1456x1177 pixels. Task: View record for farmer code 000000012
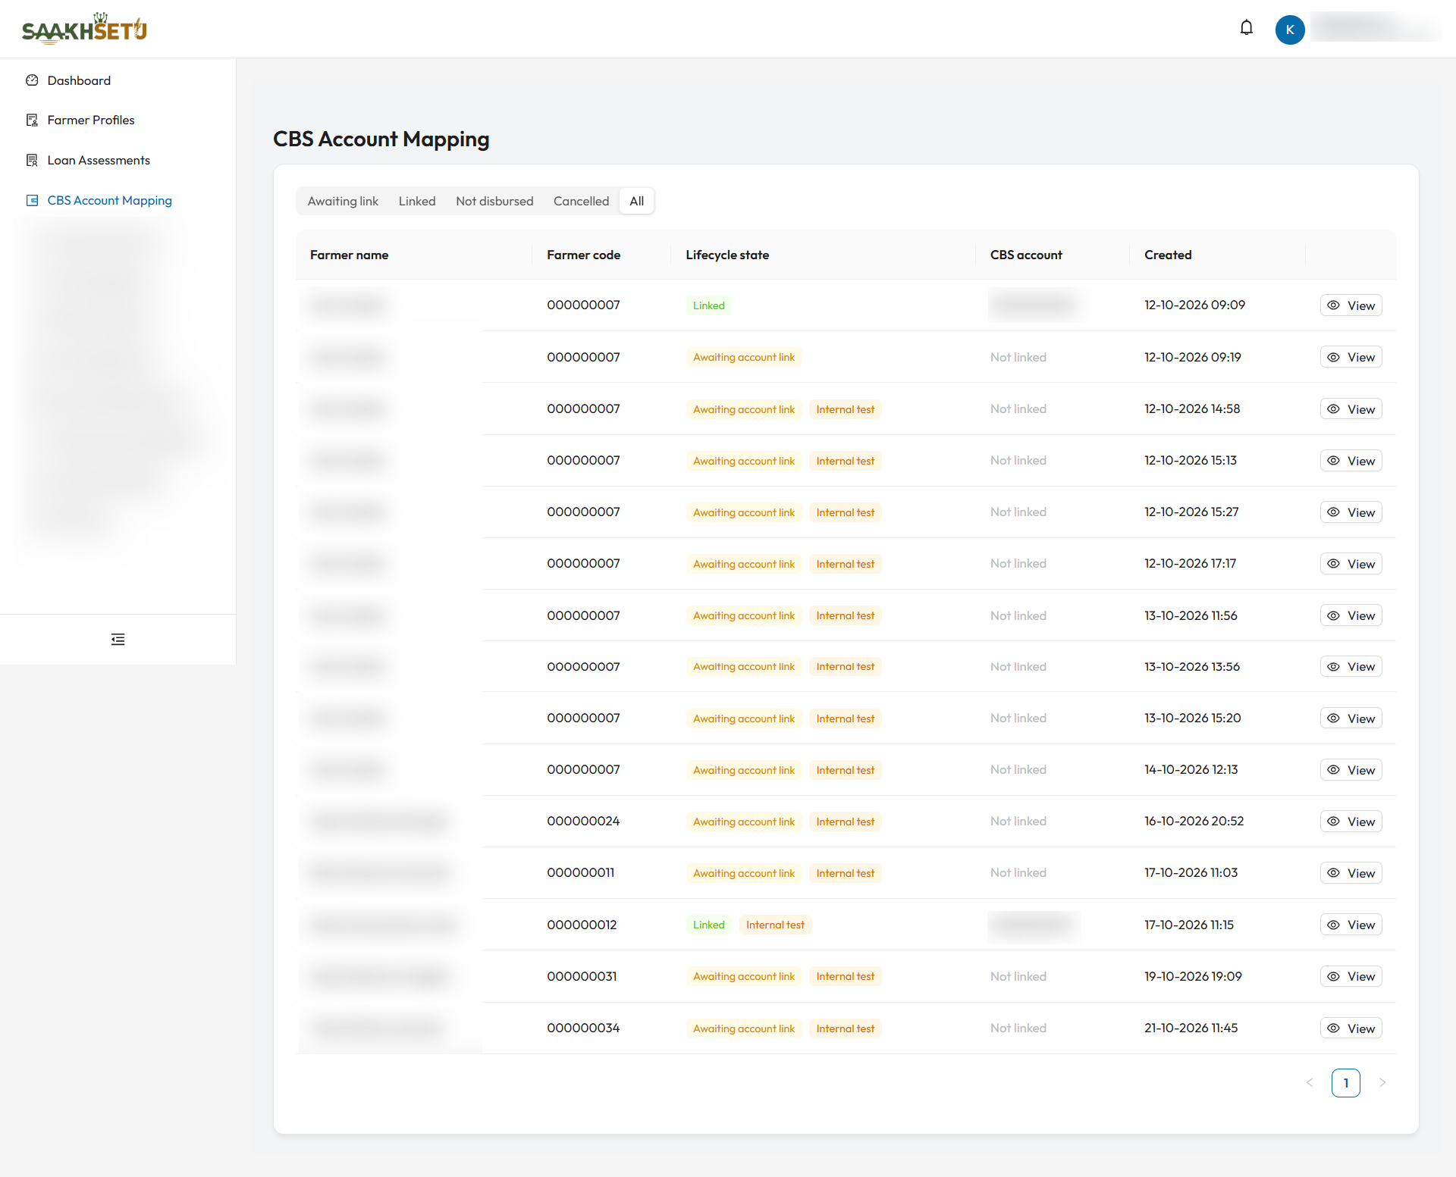1351,925
